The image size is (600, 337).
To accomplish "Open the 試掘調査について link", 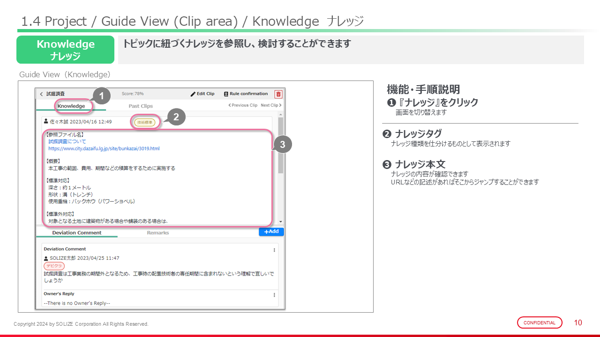I will pyautogui.click(x=67, y=141).
